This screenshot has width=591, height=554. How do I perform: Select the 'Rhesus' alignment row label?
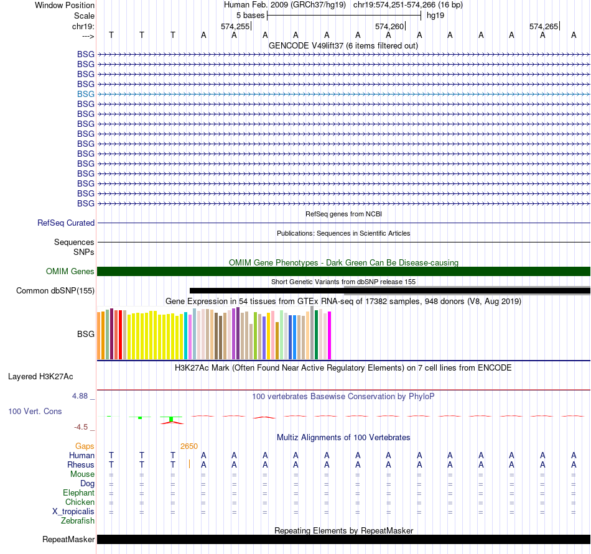(81, 464)
